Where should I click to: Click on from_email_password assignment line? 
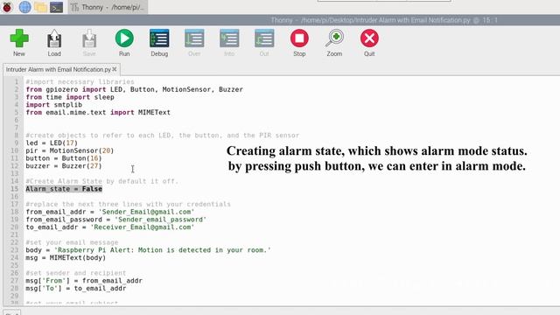click(116, 220)
